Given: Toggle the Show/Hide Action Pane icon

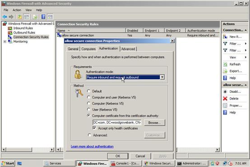Looking at the screenshot, I should [x=50, y=17].
